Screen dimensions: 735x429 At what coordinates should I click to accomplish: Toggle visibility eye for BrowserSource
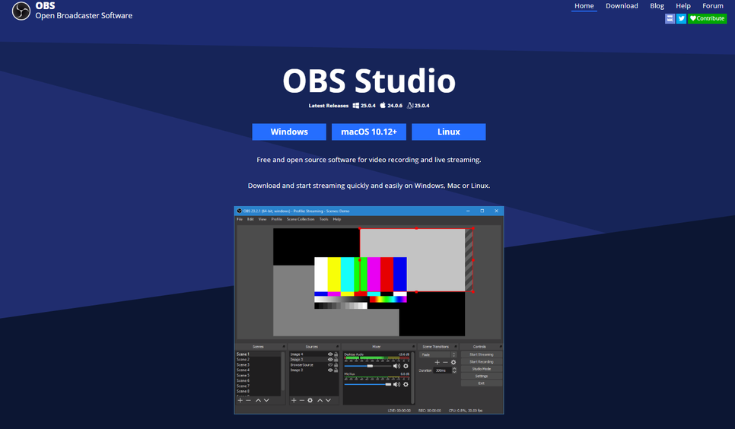330,365
